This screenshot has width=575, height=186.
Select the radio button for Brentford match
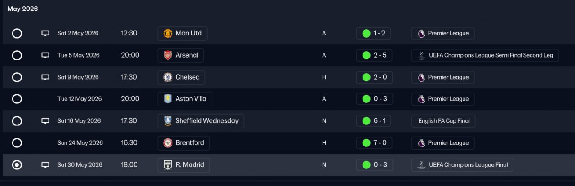click(17, 143)
